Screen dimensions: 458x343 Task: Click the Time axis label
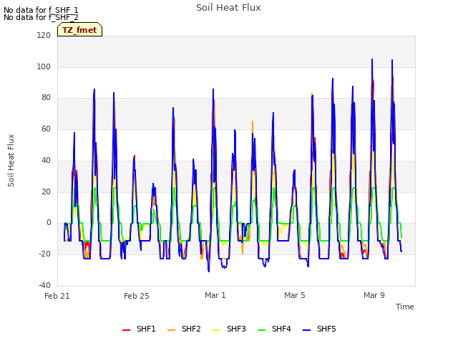click(405, 307)
